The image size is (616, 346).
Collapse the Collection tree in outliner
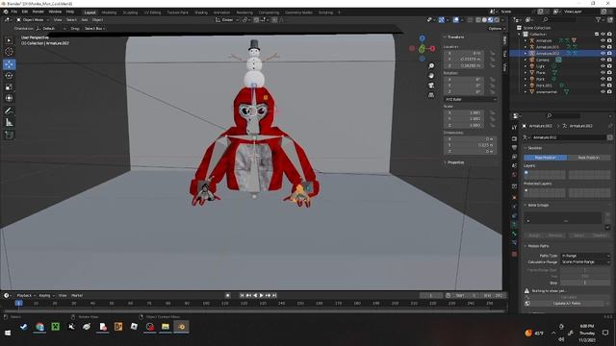pyautogui.click(x=520, y=35)
